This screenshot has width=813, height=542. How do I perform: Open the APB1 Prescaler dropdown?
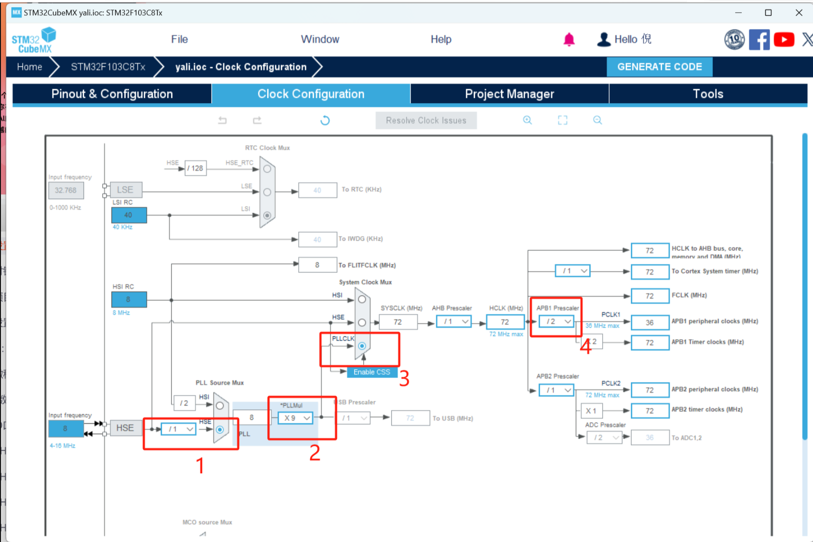click(556, 322)
